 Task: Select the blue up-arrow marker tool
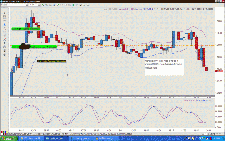tap(4, 25)
